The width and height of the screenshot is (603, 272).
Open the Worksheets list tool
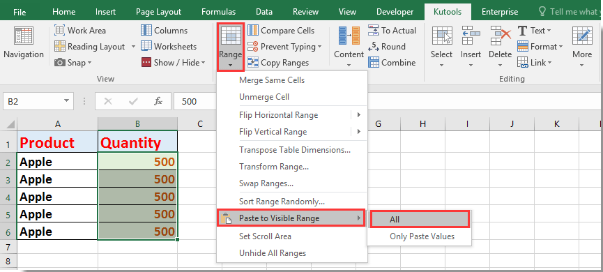tap(169, 47)
